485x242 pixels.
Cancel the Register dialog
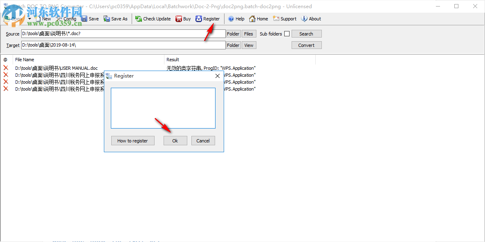pyautogui.click(x=203, y=140)
